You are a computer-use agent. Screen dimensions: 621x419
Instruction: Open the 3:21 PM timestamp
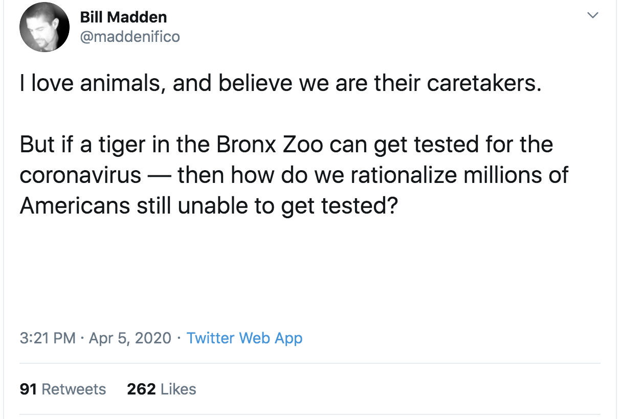tap(48, 338)
